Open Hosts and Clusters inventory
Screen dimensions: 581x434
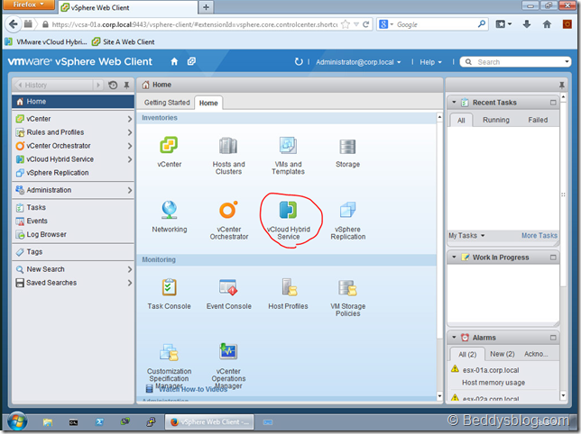tap(228, 145)
